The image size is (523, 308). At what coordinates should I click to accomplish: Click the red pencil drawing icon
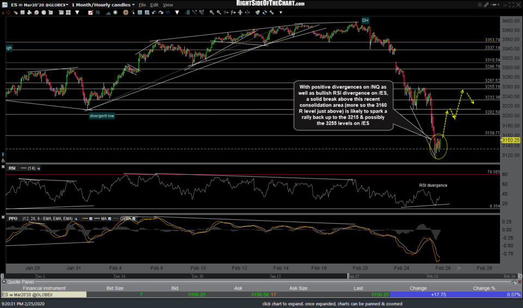(x=90, y=13)
